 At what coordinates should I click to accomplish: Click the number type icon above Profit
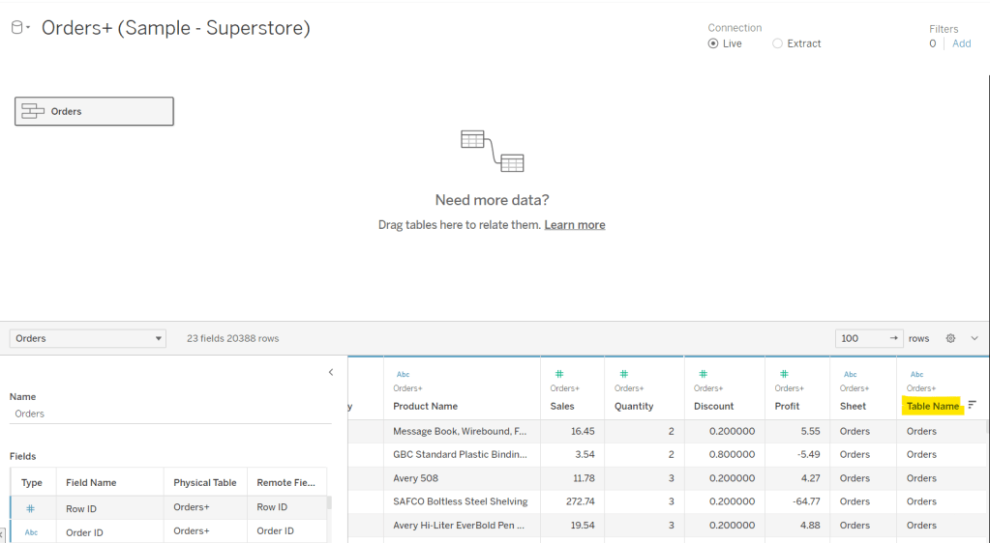[x=784, y=374]
